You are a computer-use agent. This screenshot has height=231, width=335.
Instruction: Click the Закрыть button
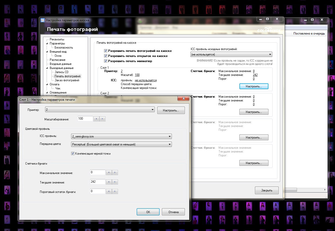tap(267, 190)
